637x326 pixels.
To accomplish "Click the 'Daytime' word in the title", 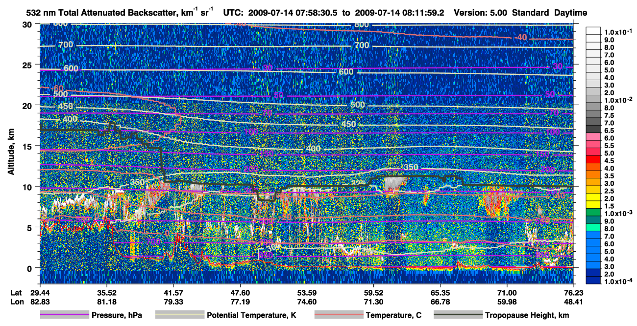I will tap(570, 13).
